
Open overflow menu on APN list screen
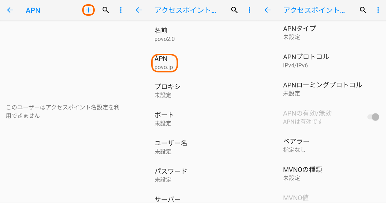coord(121,10)
